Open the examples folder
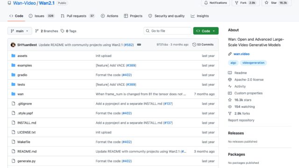The image size is (299, 168). pos(25,65)
